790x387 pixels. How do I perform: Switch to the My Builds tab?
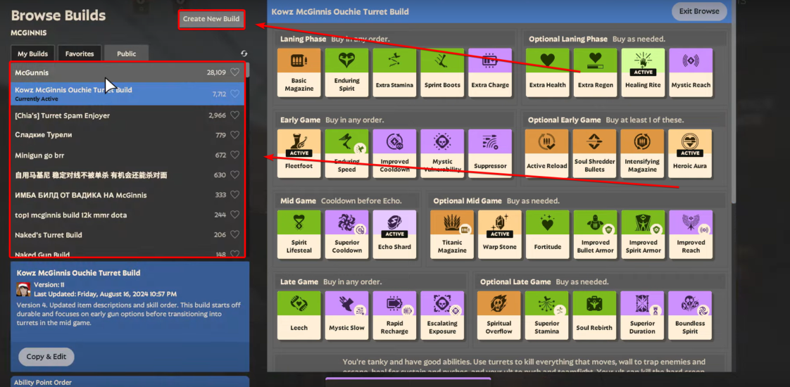point(33,54)
